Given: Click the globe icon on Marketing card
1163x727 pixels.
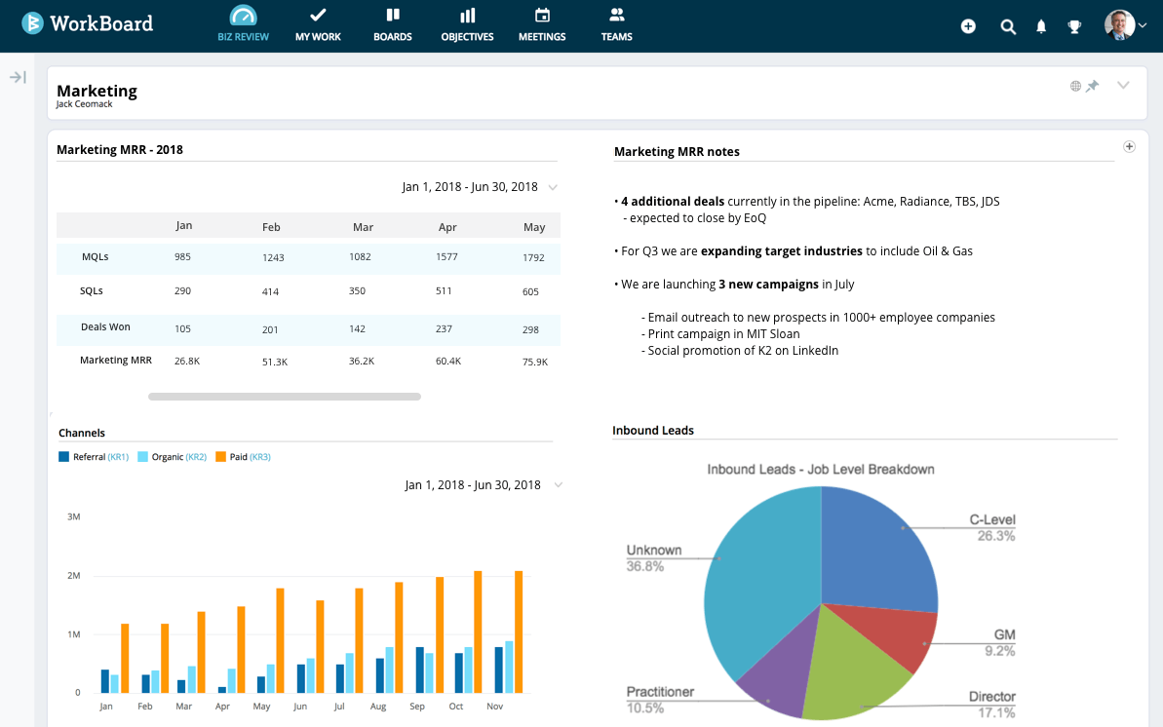Looking at the screenshot, I should [x=1075, y=86].
